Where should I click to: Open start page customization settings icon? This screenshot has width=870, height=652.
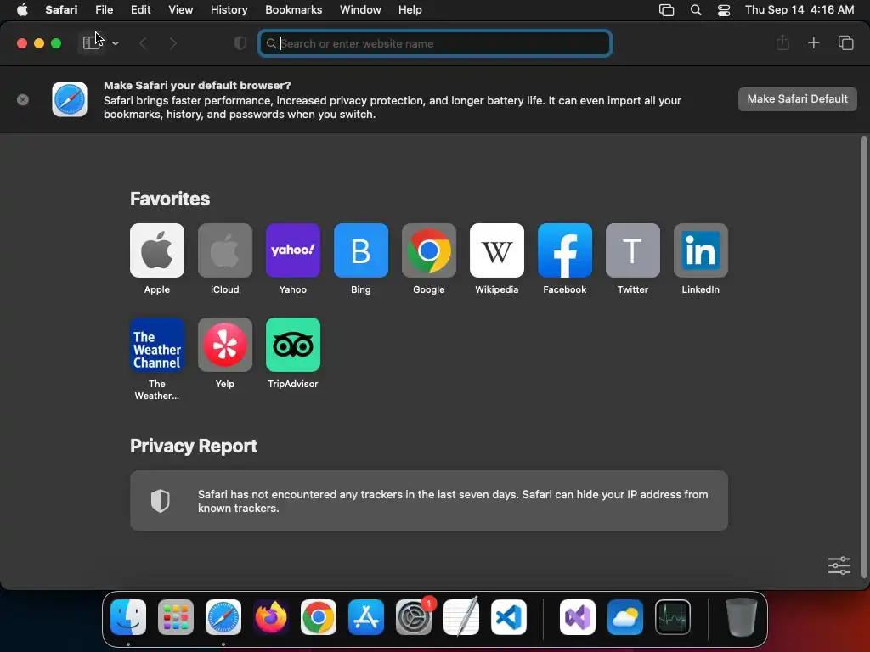(x=839, y=565)
